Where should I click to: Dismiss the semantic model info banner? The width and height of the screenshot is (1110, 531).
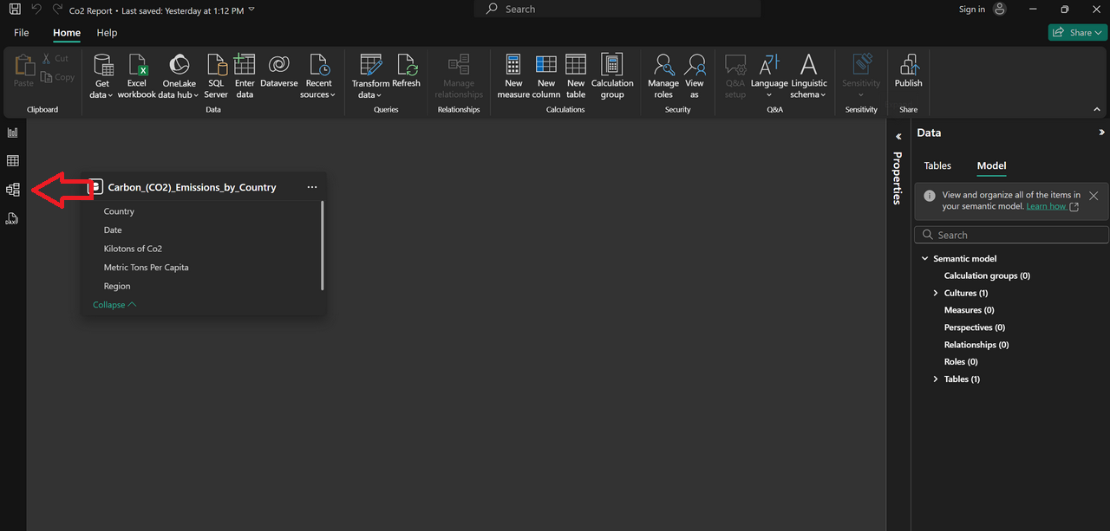coord(1094,196)
